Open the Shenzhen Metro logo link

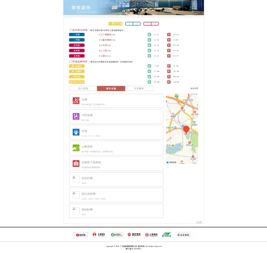point(117,235)
